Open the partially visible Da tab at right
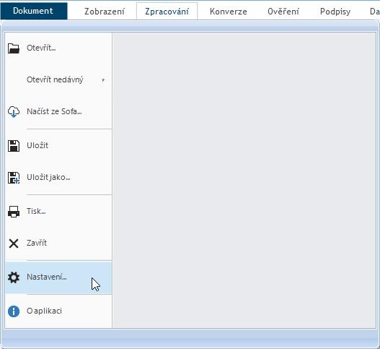Screen dimensions: 380x349 pyautogui.click(x=375, y=12)
